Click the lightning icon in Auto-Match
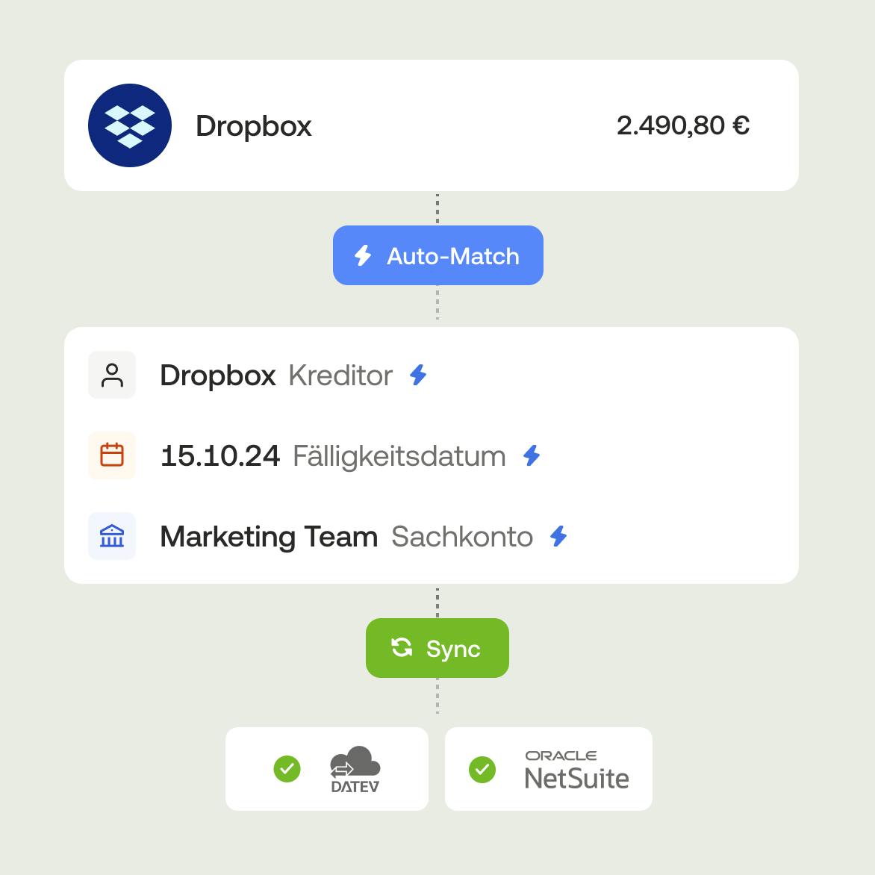The height and width of the screenshot is (875, 875). point(363,255)
